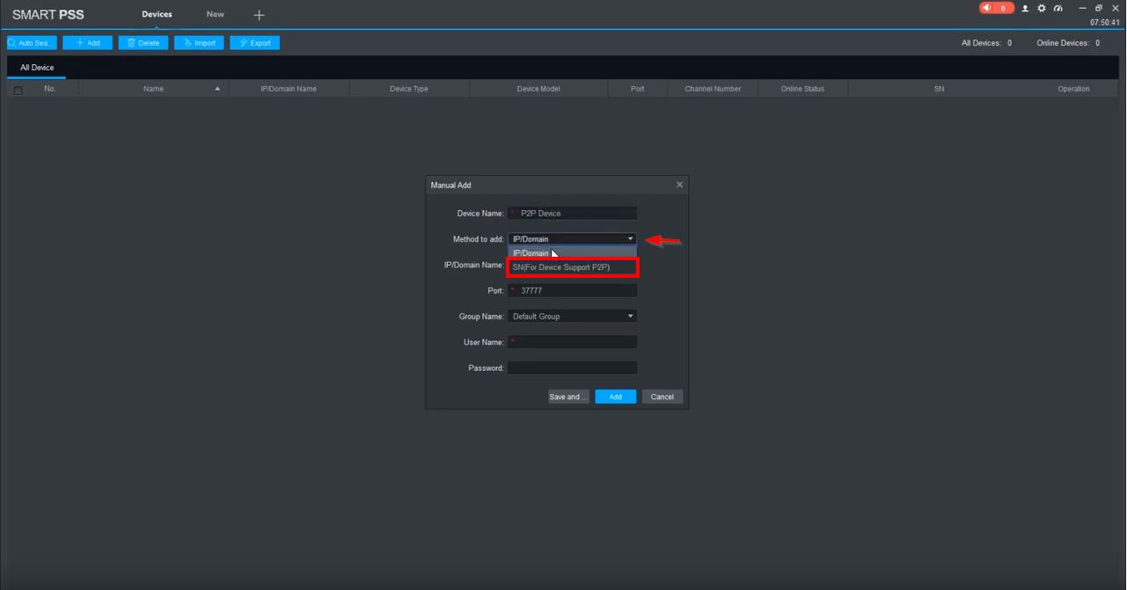This screenshot has width=1127, height=590.
Task: Click the Import toolbar button
Action: [x=199, y=43]
